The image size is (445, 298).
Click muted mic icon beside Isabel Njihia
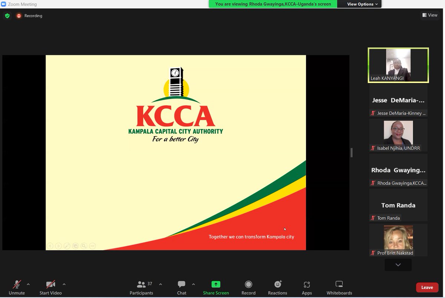click(373, 148)
